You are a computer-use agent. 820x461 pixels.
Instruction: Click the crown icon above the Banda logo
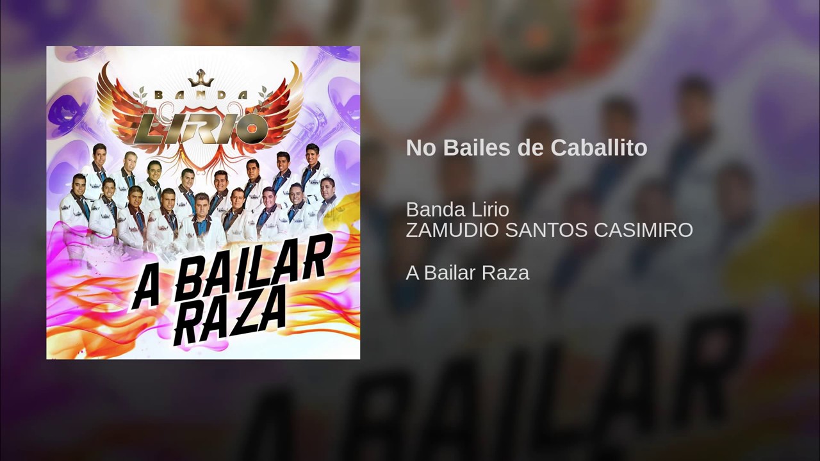tap(201, 78)
